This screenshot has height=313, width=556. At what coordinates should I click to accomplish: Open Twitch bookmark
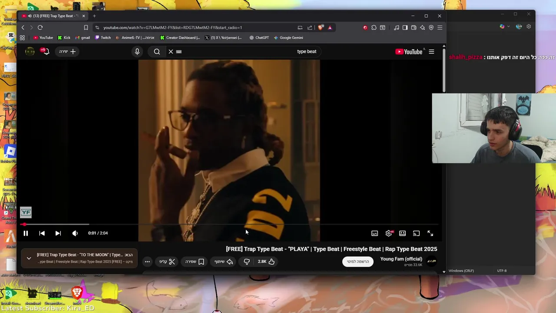[103, 38]
